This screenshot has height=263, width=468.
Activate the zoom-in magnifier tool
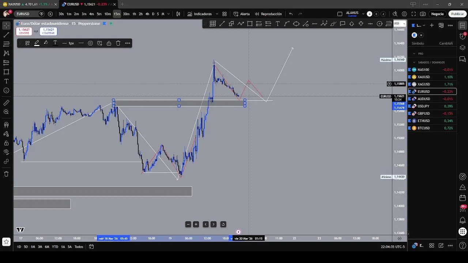click(x=6, y=112)
